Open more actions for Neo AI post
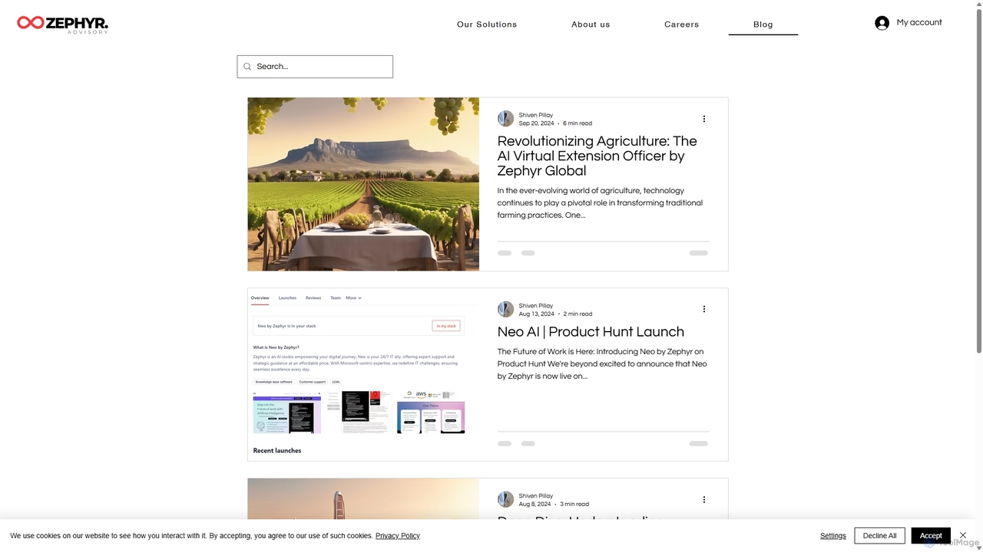Image resolution: width=983 pixels, height=552 pixels. (703, 309)
